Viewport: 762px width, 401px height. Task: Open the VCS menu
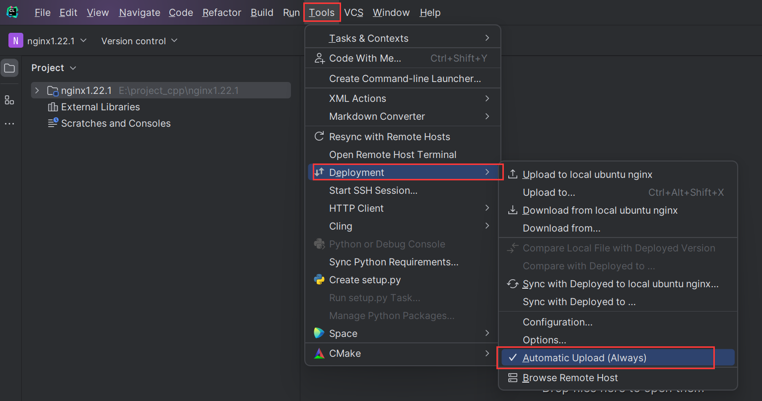[354, 12]
